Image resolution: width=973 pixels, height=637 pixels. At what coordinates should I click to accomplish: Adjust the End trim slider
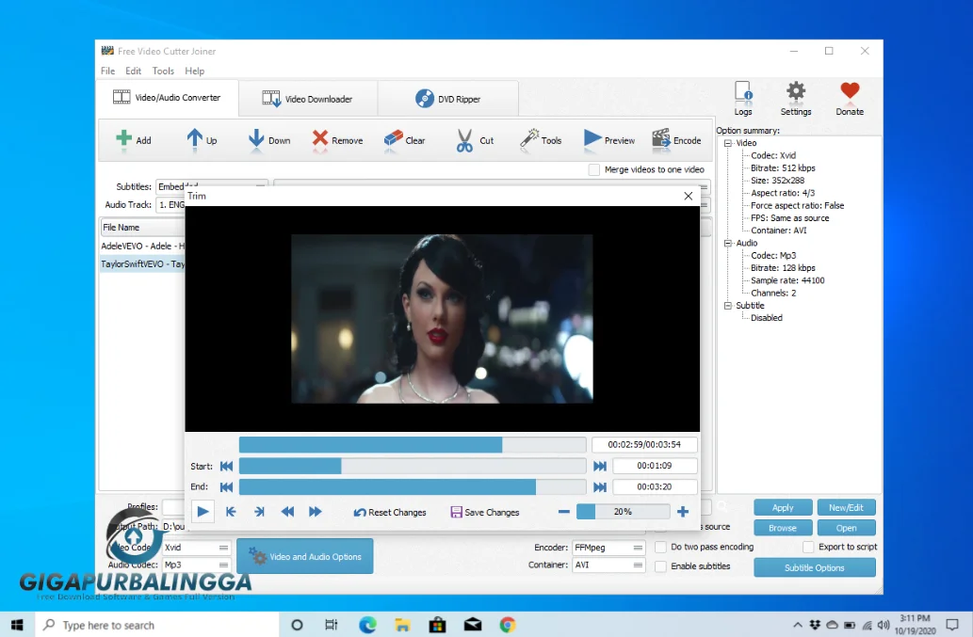pos(413,487)
